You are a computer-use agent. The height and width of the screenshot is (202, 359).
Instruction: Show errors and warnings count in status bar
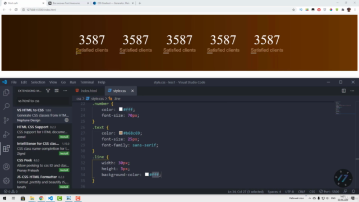coord(11,191)
